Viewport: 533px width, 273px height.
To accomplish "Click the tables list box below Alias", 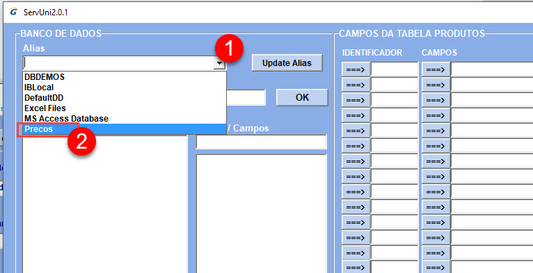I will [x=104, y=204].
